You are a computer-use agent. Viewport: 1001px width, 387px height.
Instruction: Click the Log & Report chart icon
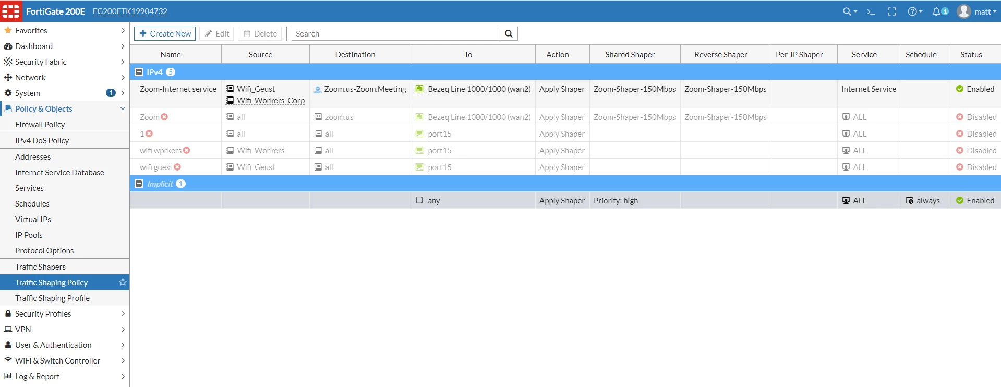click(x=8, y=376)
